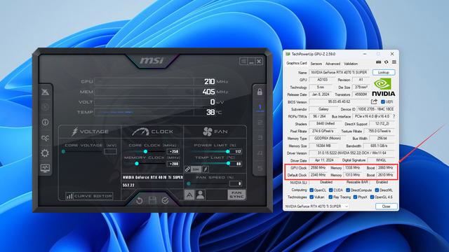Switch to the Advanced tab
Image resolution: width=449 pixels, height=252 pixels.
pyautogui.click(x=333, y=64)
